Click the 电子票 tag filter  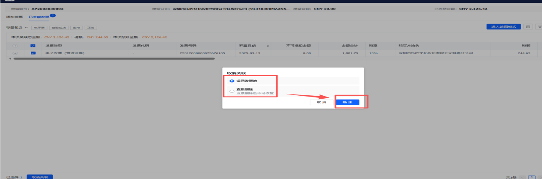[39, 27]
